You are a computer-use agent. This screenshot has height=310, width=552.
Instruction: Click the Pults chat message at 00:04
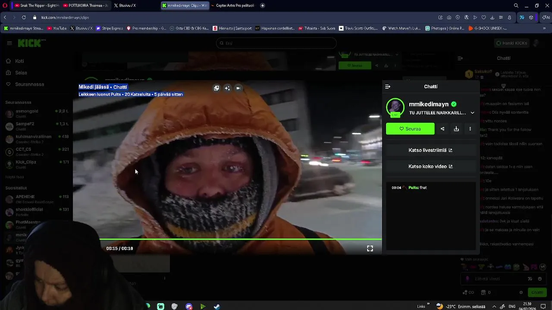410,188
